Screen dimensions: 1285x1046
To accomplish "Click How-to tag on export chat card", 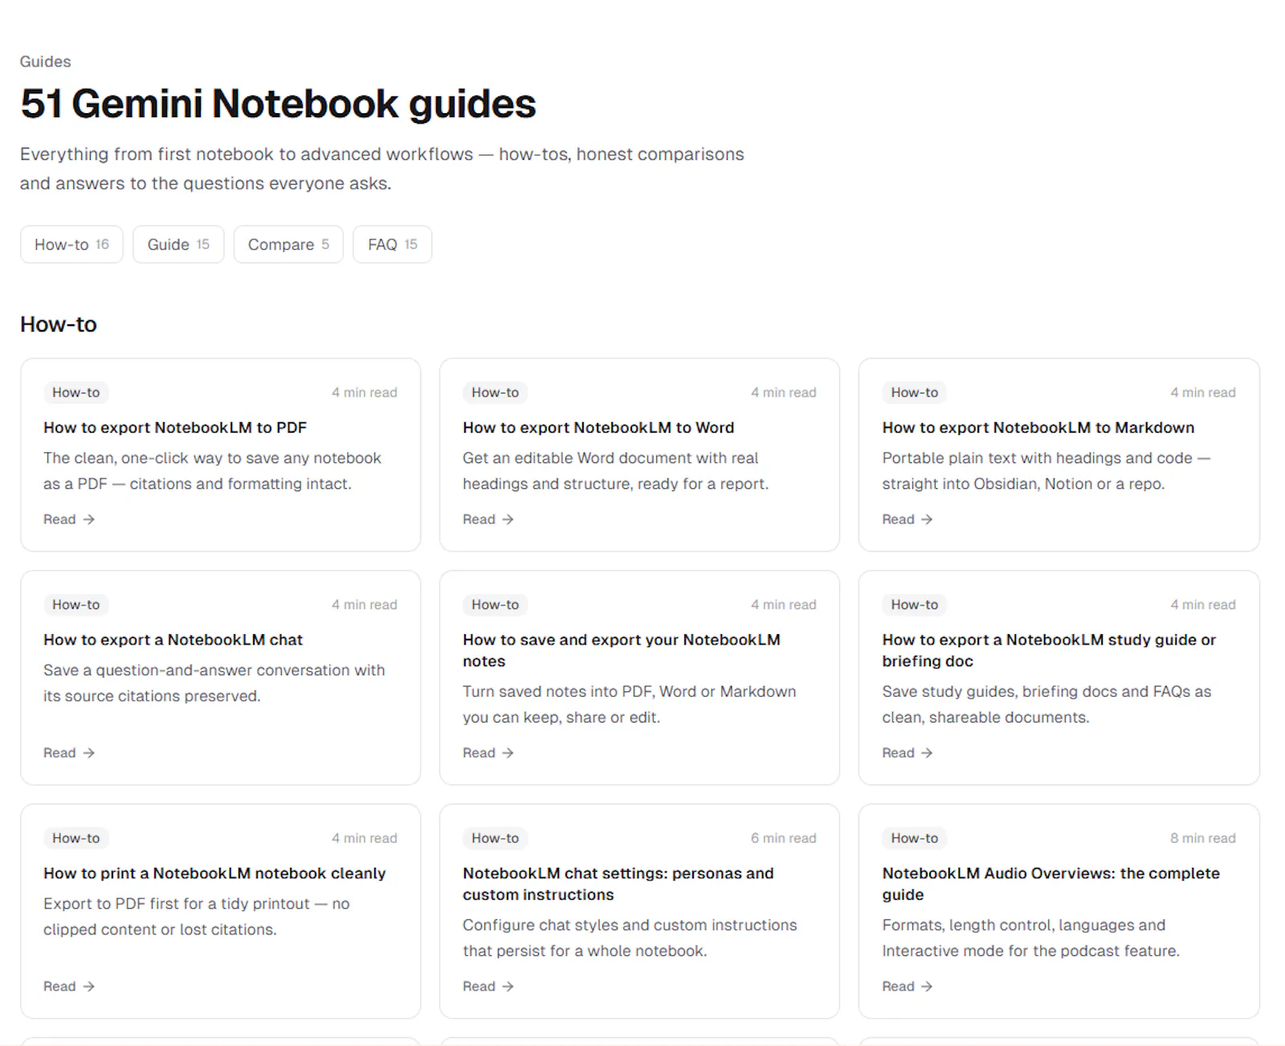I will click(76, 604).
